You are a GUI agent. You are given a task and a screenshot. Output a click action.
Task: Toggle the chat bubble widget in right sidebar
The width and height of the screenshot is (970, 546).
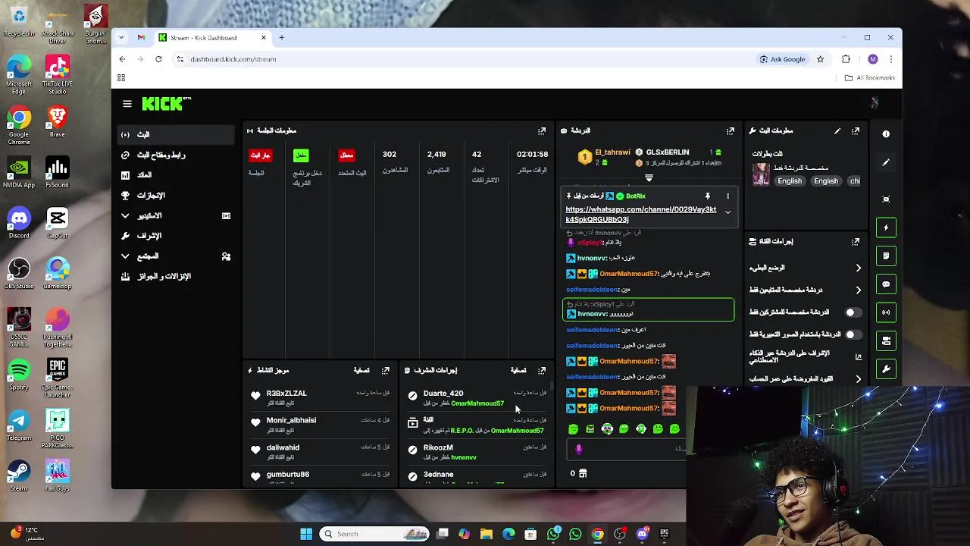tap(886, 284)
